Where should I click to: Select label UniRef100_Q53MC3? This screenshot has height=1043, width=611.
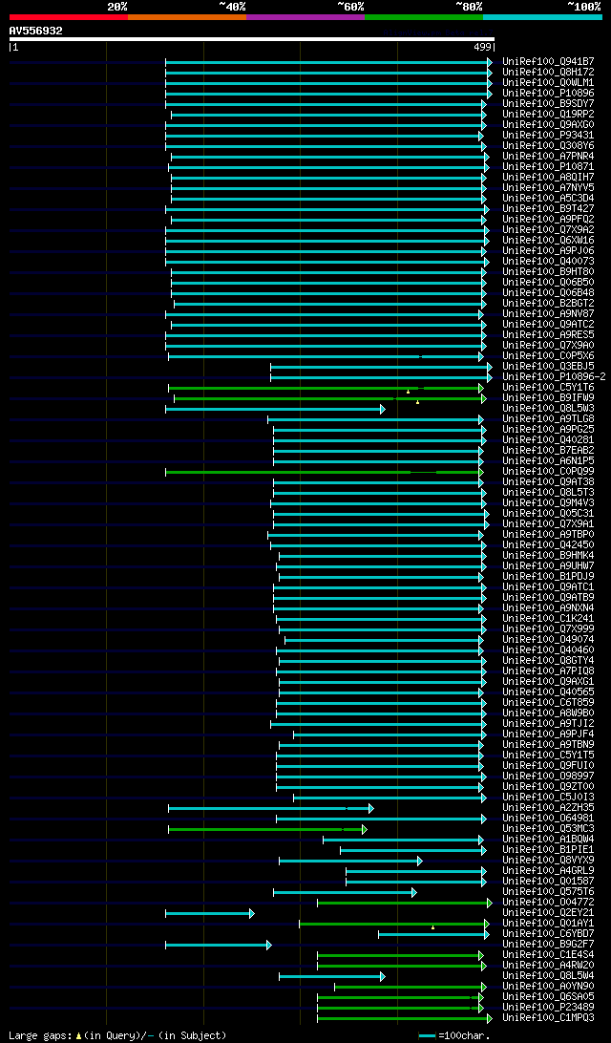(x=549, y=829)
